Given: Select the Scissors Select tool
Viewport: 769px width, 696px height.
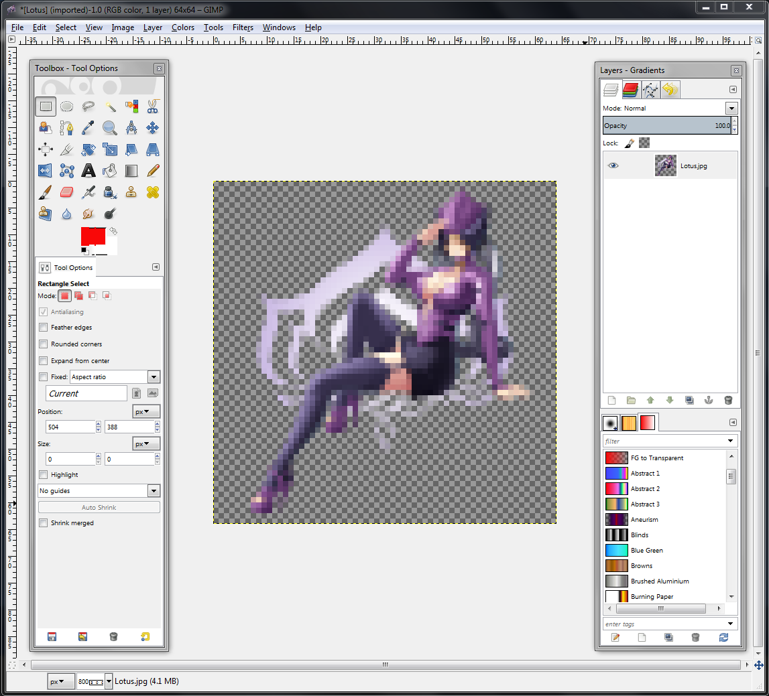Looking at the screenshot, I should pos(152,107).
